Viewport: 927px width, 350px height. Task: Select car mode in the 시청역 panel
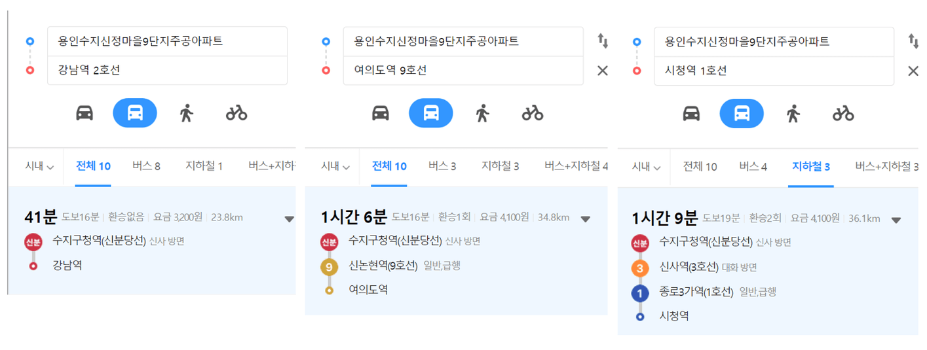click(691, 113)
